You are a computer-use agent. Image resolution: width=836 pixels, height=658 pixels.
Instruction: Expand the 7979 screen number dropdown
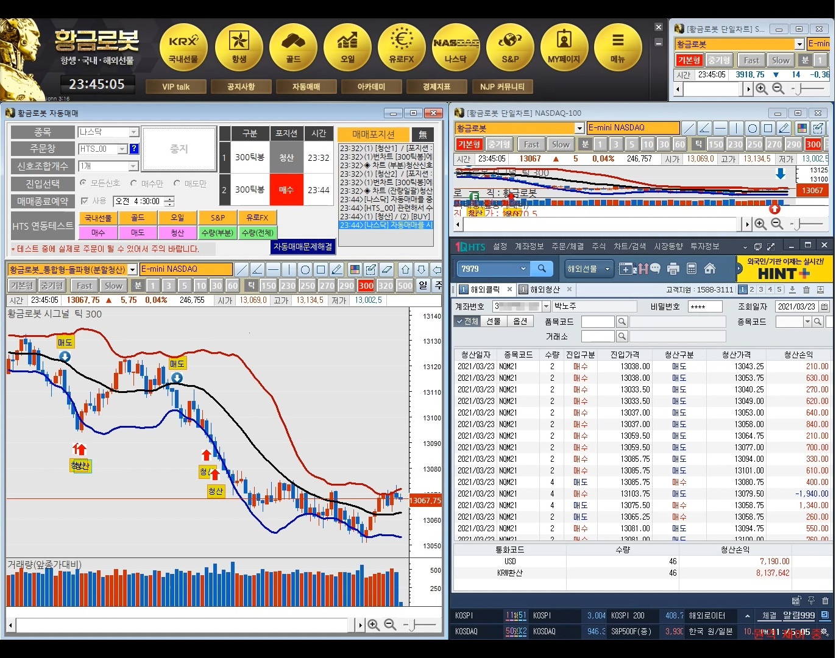pyautogui.click(x=523, y=269)
